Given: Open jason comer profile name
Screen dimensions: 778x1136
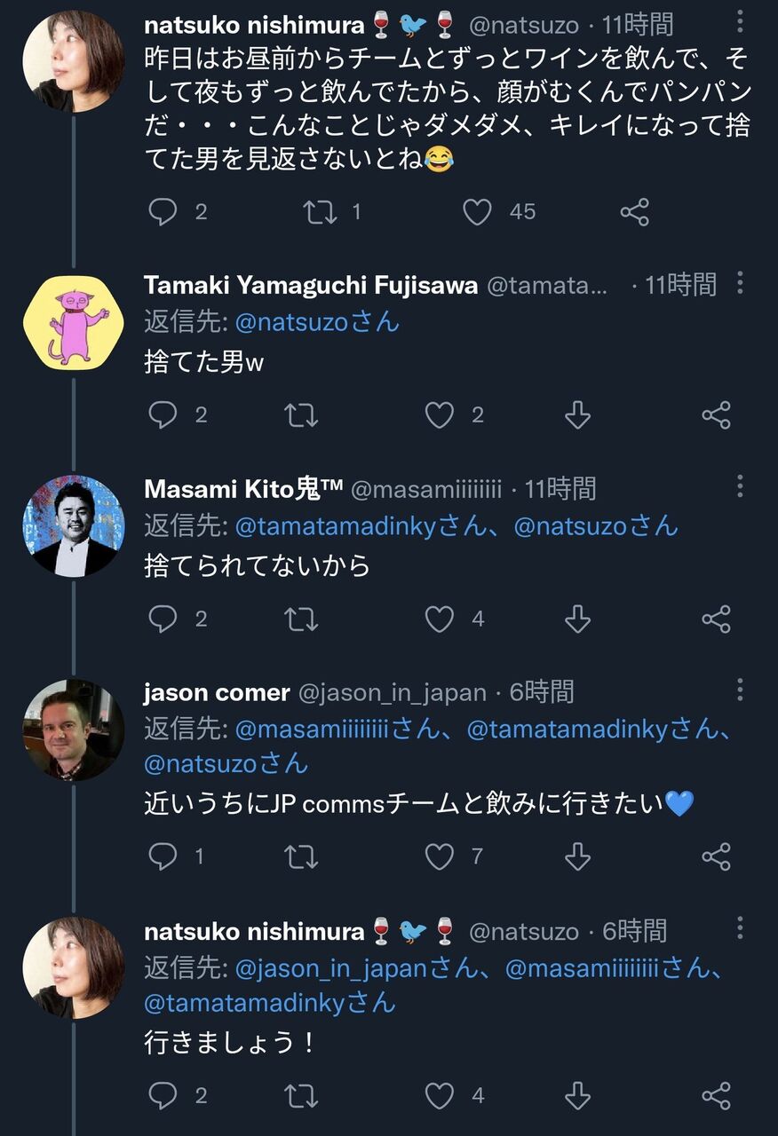Looking at the screenshot, I should (217, 692).
